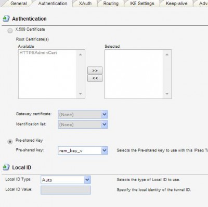Open the Routing tab
The height and width of the screenshot is (207, 208).
click(x=111, y=4)
